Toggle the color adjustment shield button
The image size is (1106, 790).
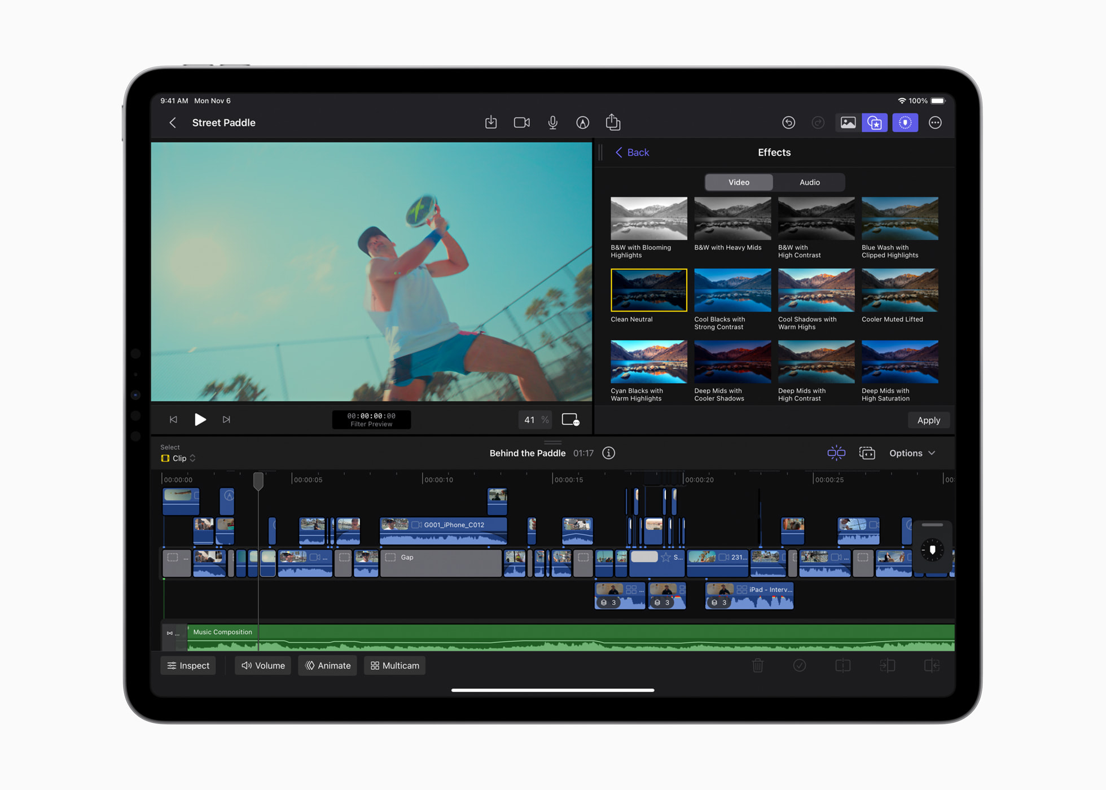(905, 122)
